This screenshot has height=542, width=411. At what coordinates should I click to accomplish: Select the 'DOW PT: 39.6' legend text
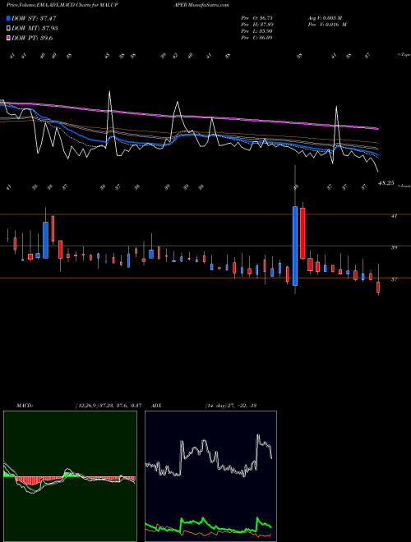[x=32, y=38]
